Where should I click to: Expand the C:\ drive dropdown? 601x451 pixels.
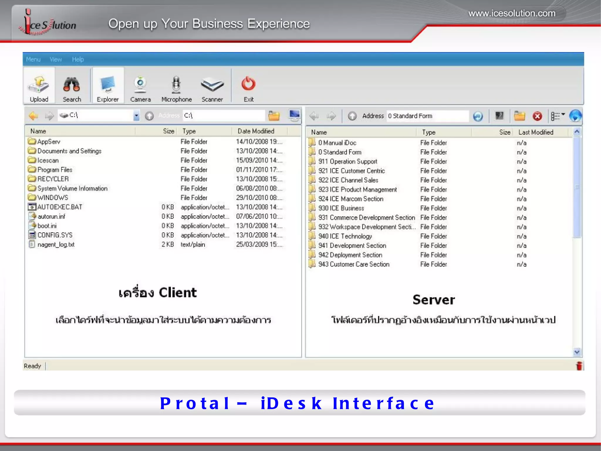136,115
